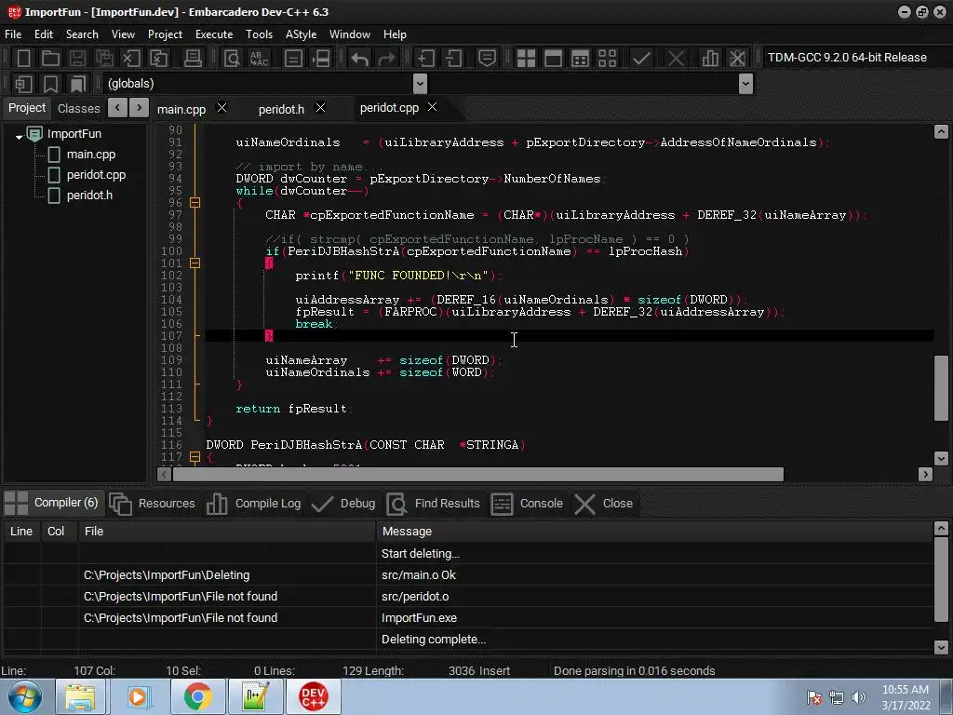Click the Go to line icon
This screenshot has height=715, width=953.
click(x=321, y=59)
